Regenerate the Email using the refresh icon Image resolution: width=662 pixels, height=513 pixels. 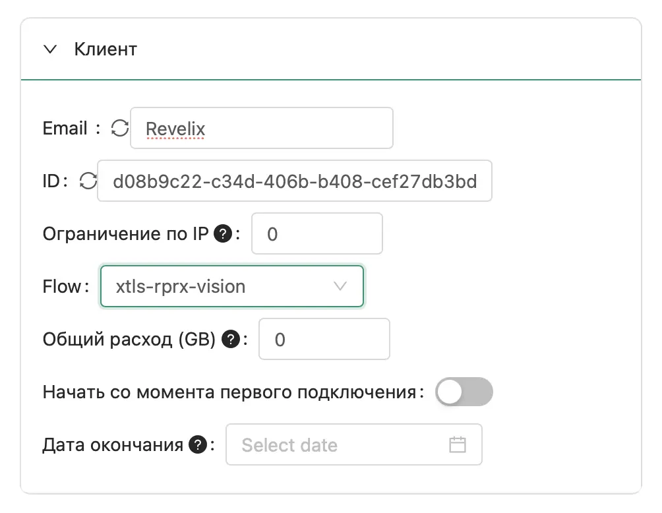pyautogui.click(x=119, y=128)
